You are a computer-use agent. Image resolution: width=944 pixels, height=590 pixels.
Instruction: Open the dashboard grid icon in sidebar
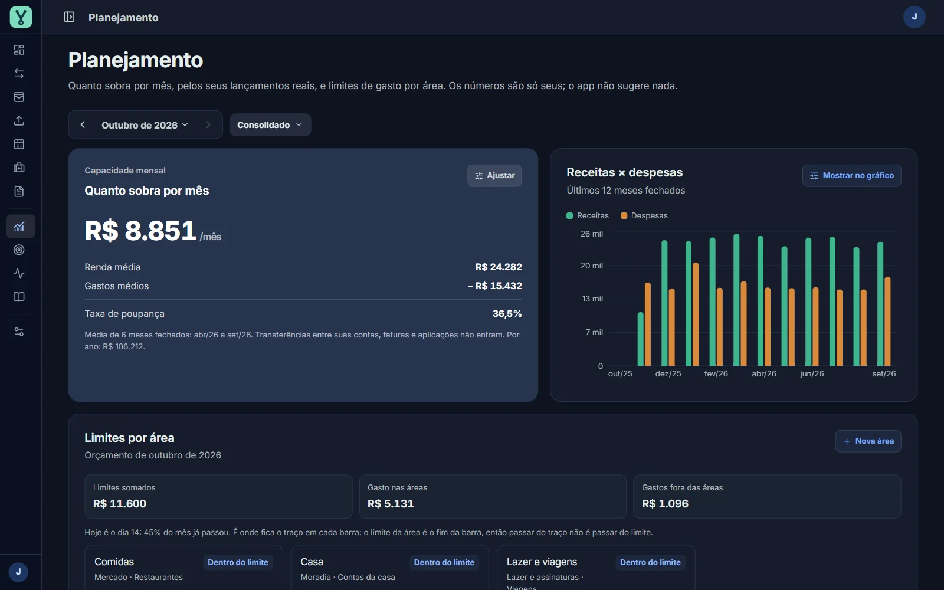coord(19,50)
